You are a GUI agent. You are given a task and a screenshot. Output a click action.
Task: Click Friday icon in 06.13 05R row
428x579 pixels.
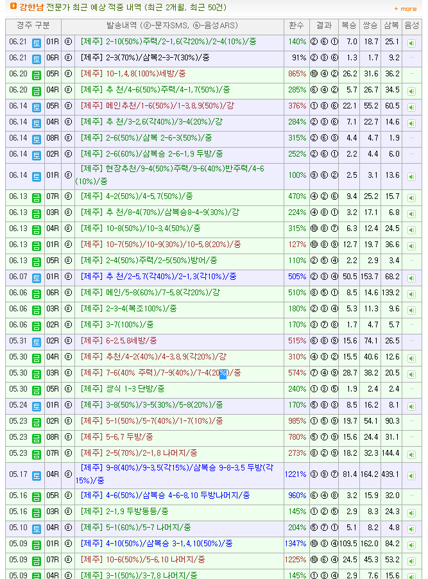37,261
